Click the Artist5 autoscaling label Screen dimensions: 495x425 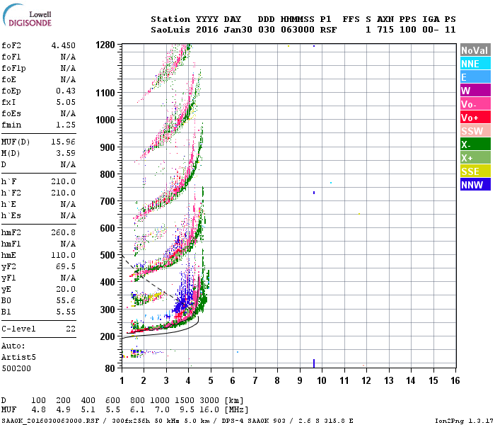[x=18, y=357]
